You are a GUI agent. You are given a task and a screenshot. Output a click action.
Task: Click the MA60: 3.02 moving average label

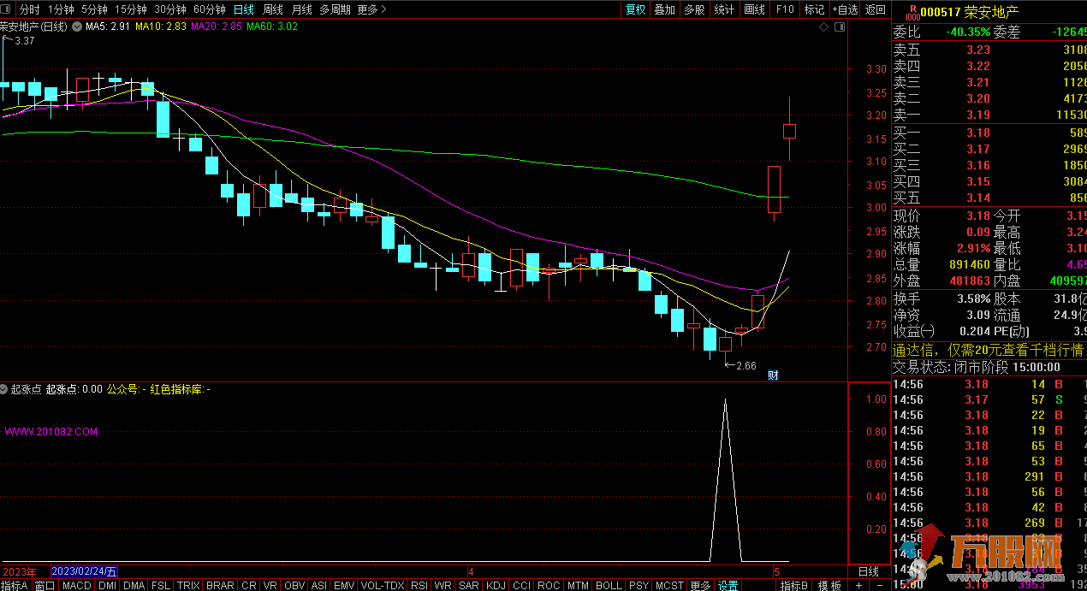pyautogui.click(x=272, y=27)
